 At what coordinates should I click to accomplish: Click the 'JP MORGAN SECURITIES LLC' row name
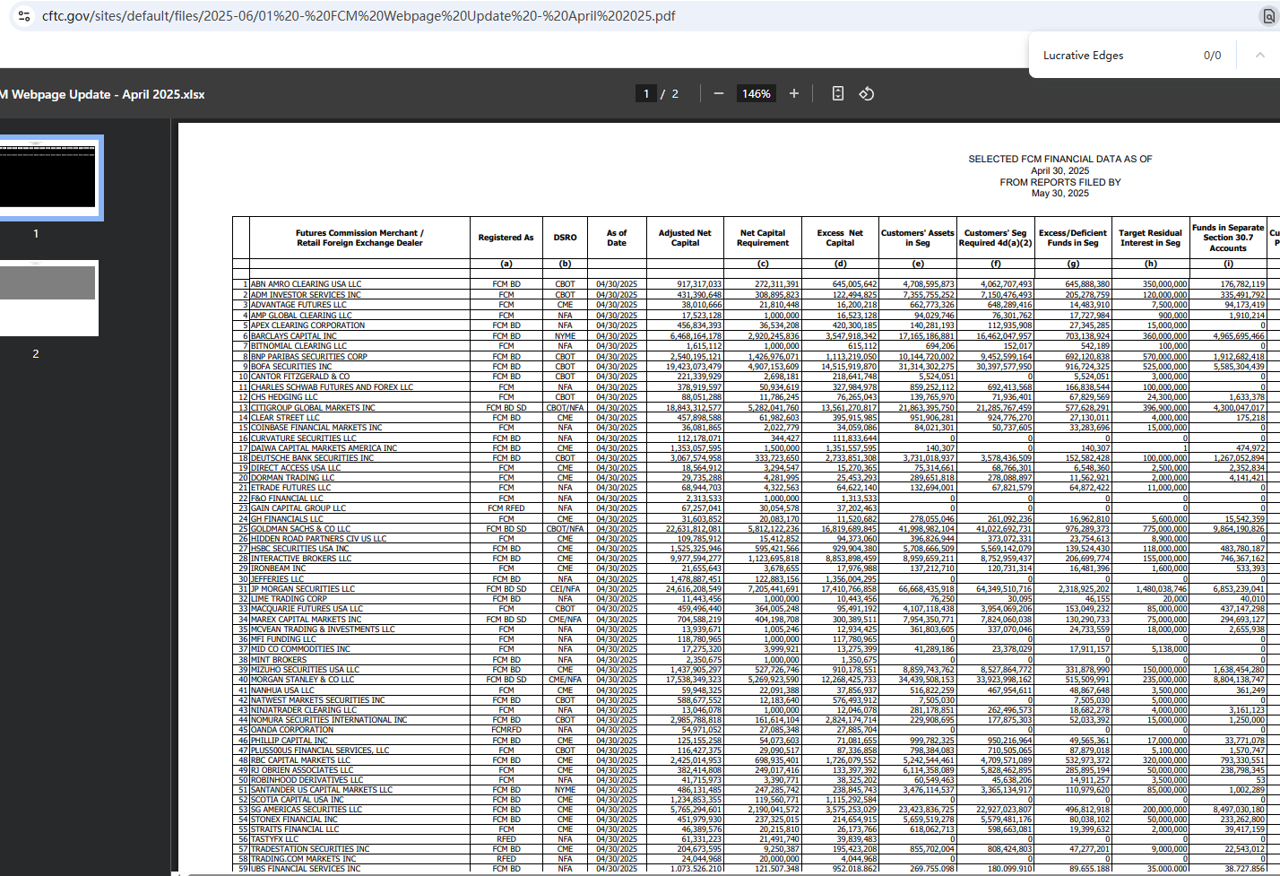302,589
